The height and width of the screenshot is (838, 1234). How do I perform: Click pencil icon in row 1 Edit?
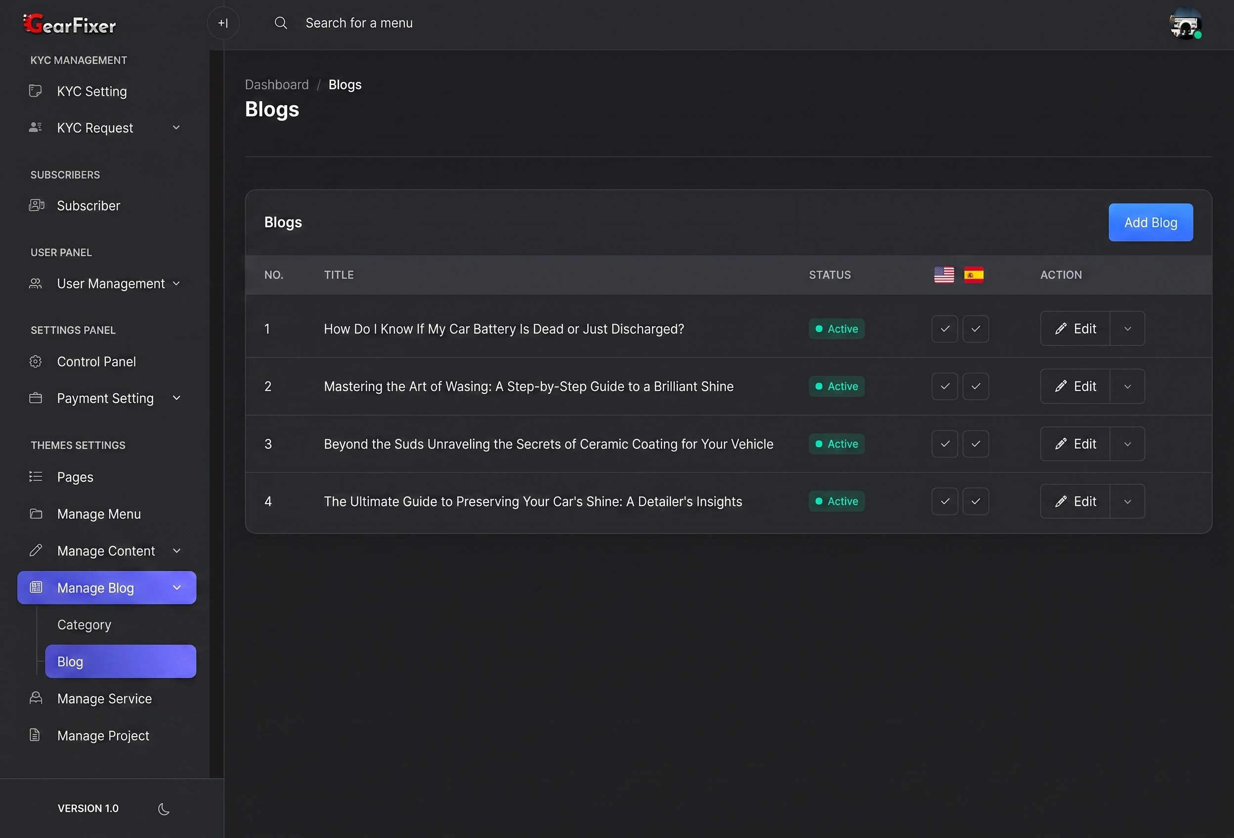coord(1060,329)
